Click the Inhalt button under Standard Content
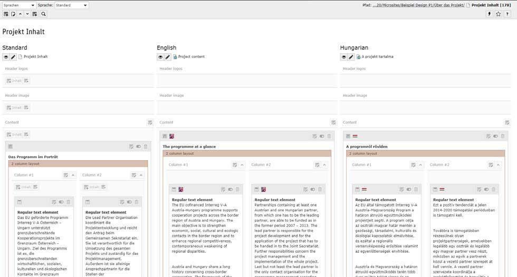Screen dimensions: 517x277 14,134
